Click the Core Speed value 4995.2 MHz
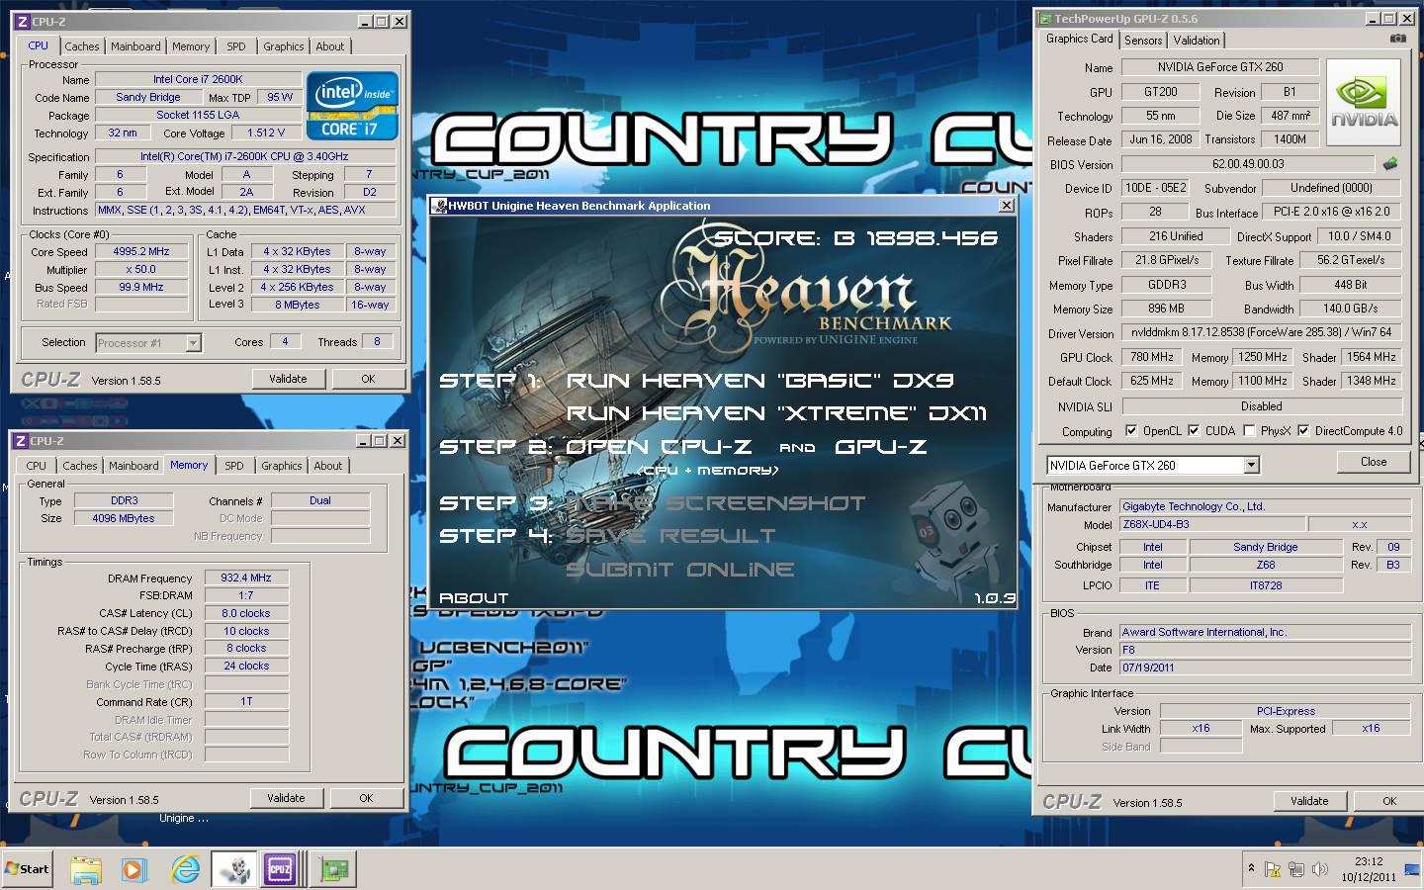 point(141,251)
